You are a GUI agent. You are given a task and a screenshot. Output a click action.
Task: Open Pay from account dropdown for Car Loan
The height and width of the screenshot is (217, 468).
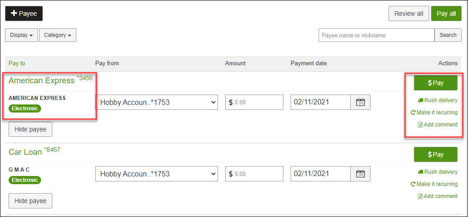point(157,173)
